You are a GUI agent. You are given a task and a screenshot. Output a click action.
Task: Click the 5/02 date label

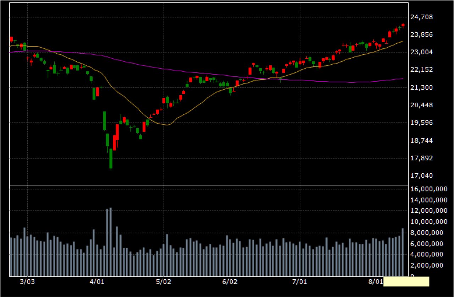(x=164, y=282)
